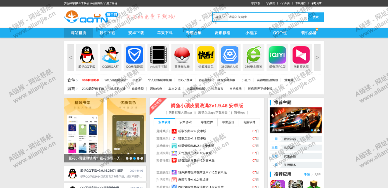Open the 原始传奇 game link
The width and height of the screenshot is (388, 188).
click(x=156, y=88)
